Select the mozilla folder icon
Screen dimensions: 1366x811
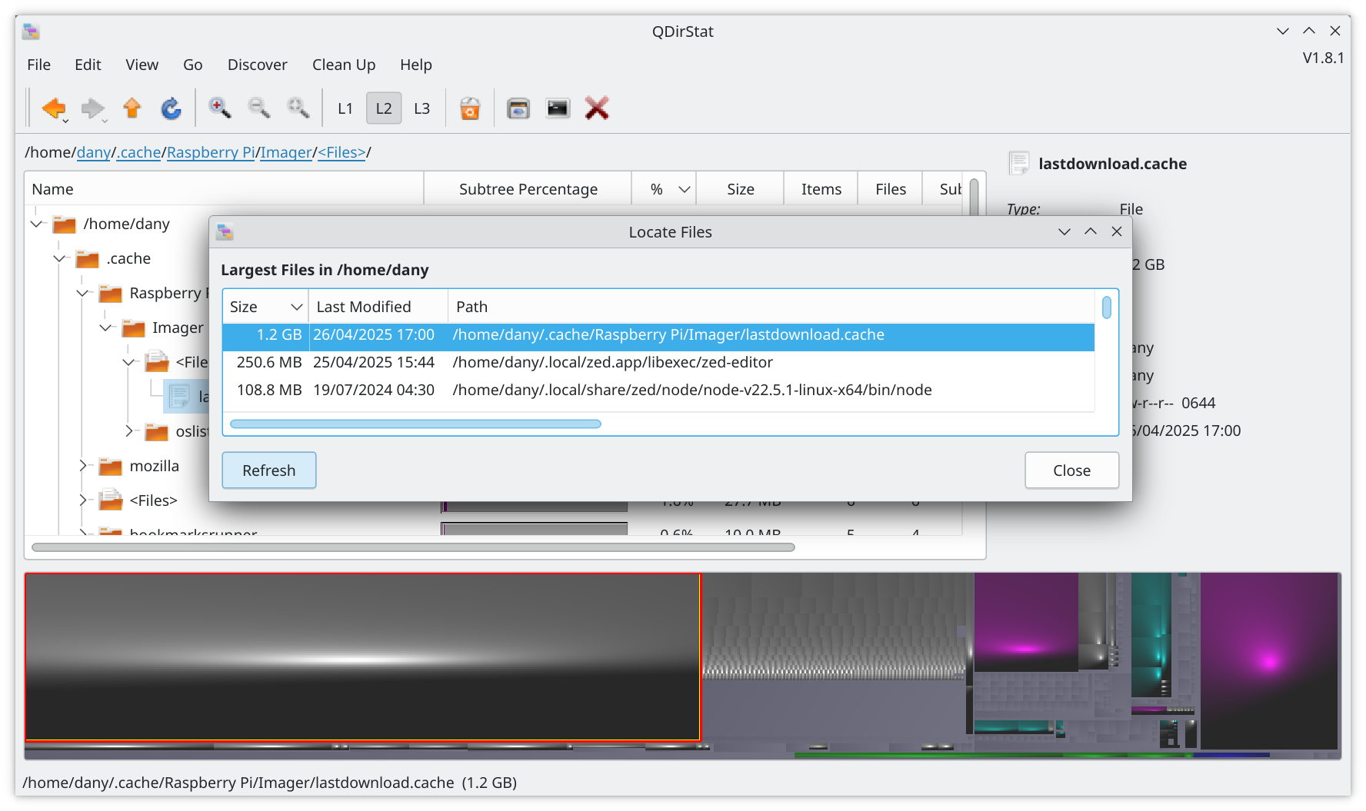pos(110,467)
